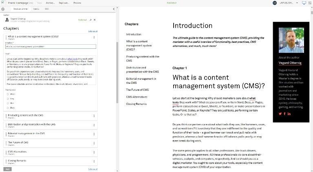The image size is (313, 172).
Task: Follow the 'what tools' link in the text editor
Action: click(73, 59)
